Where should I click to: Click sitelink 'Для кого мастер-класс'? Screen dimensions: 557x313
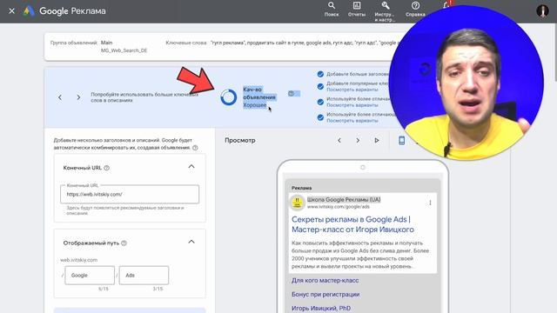[x=325, y=280]
